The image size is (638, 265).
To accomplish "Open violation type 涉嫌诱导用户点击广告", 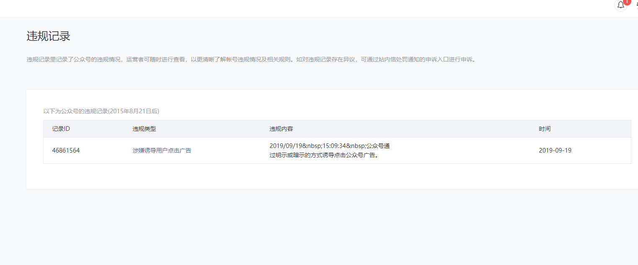I will pos(162,150).
